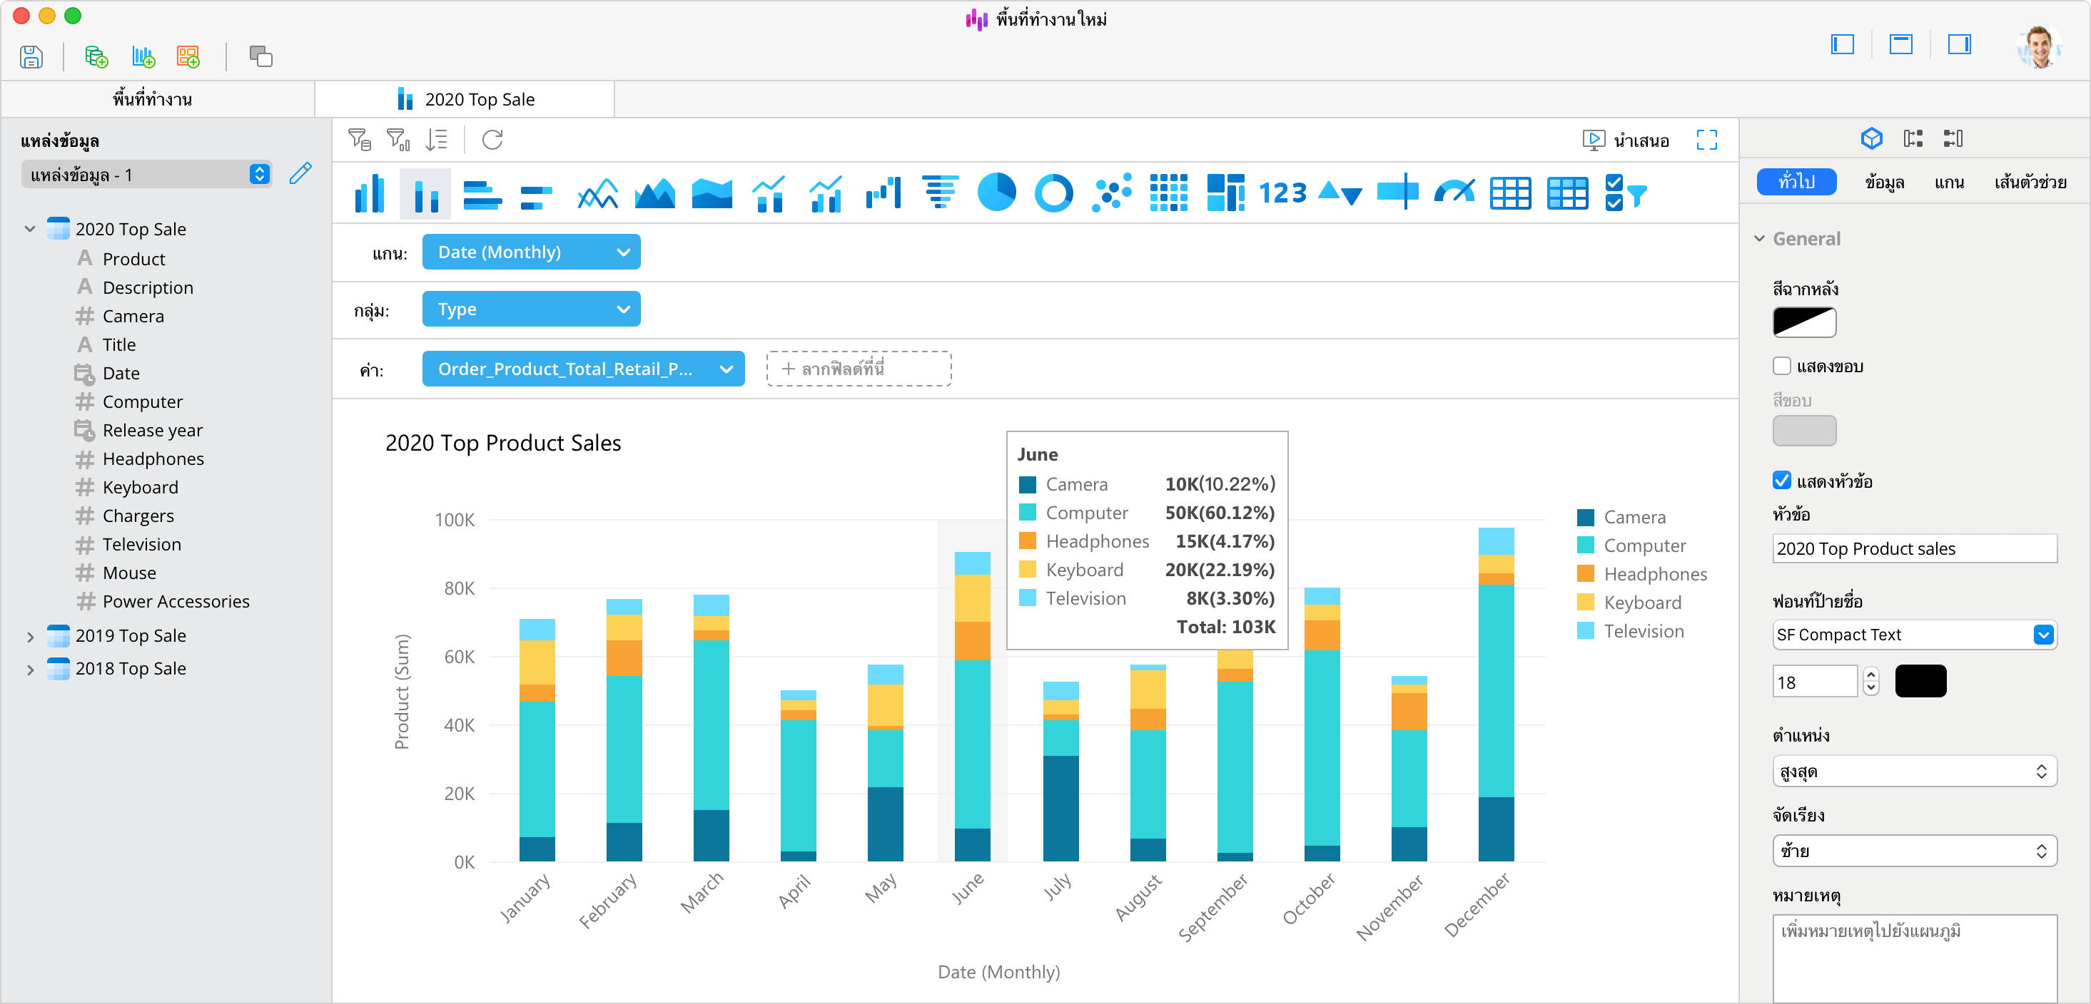This screenshot has width=2091, height=1004.
Task: Expand the 2019 Top Sale tree node
Action: tap(30, 637)
